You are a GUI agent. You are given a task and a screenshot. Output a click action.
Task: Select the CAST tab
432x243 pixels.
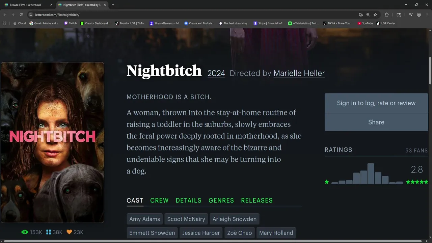[135, 200]
